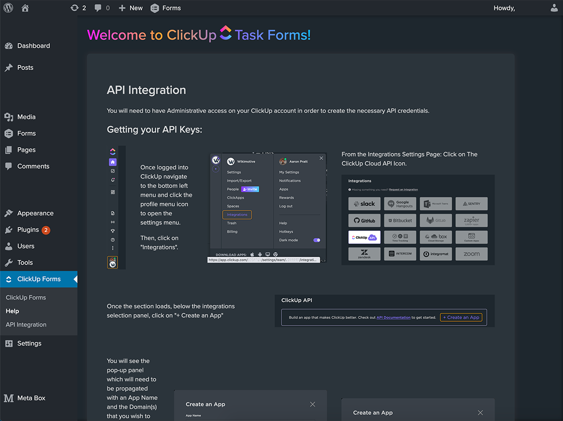Click the close X in right Create an App image
Screen dimensions: 563x421
pos(480,413)
